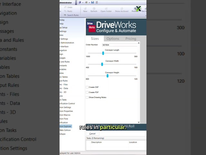Click the Conveyor Height slider handle
Screen dimensions: 206x155
[x=108, y=76]
